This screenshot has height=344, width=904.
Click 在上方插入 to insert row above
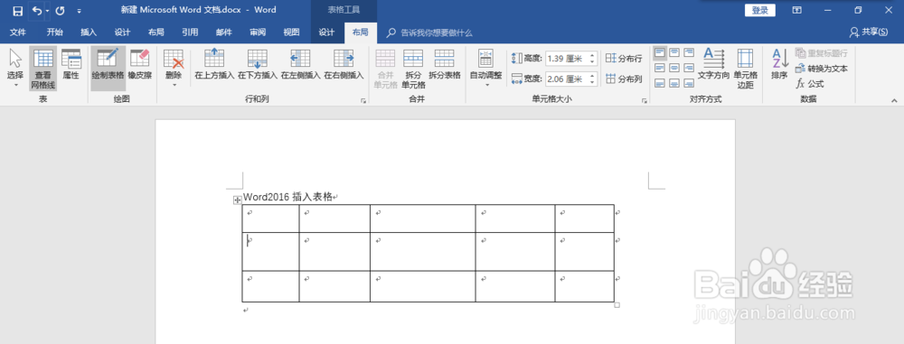[x=214, y=64]
